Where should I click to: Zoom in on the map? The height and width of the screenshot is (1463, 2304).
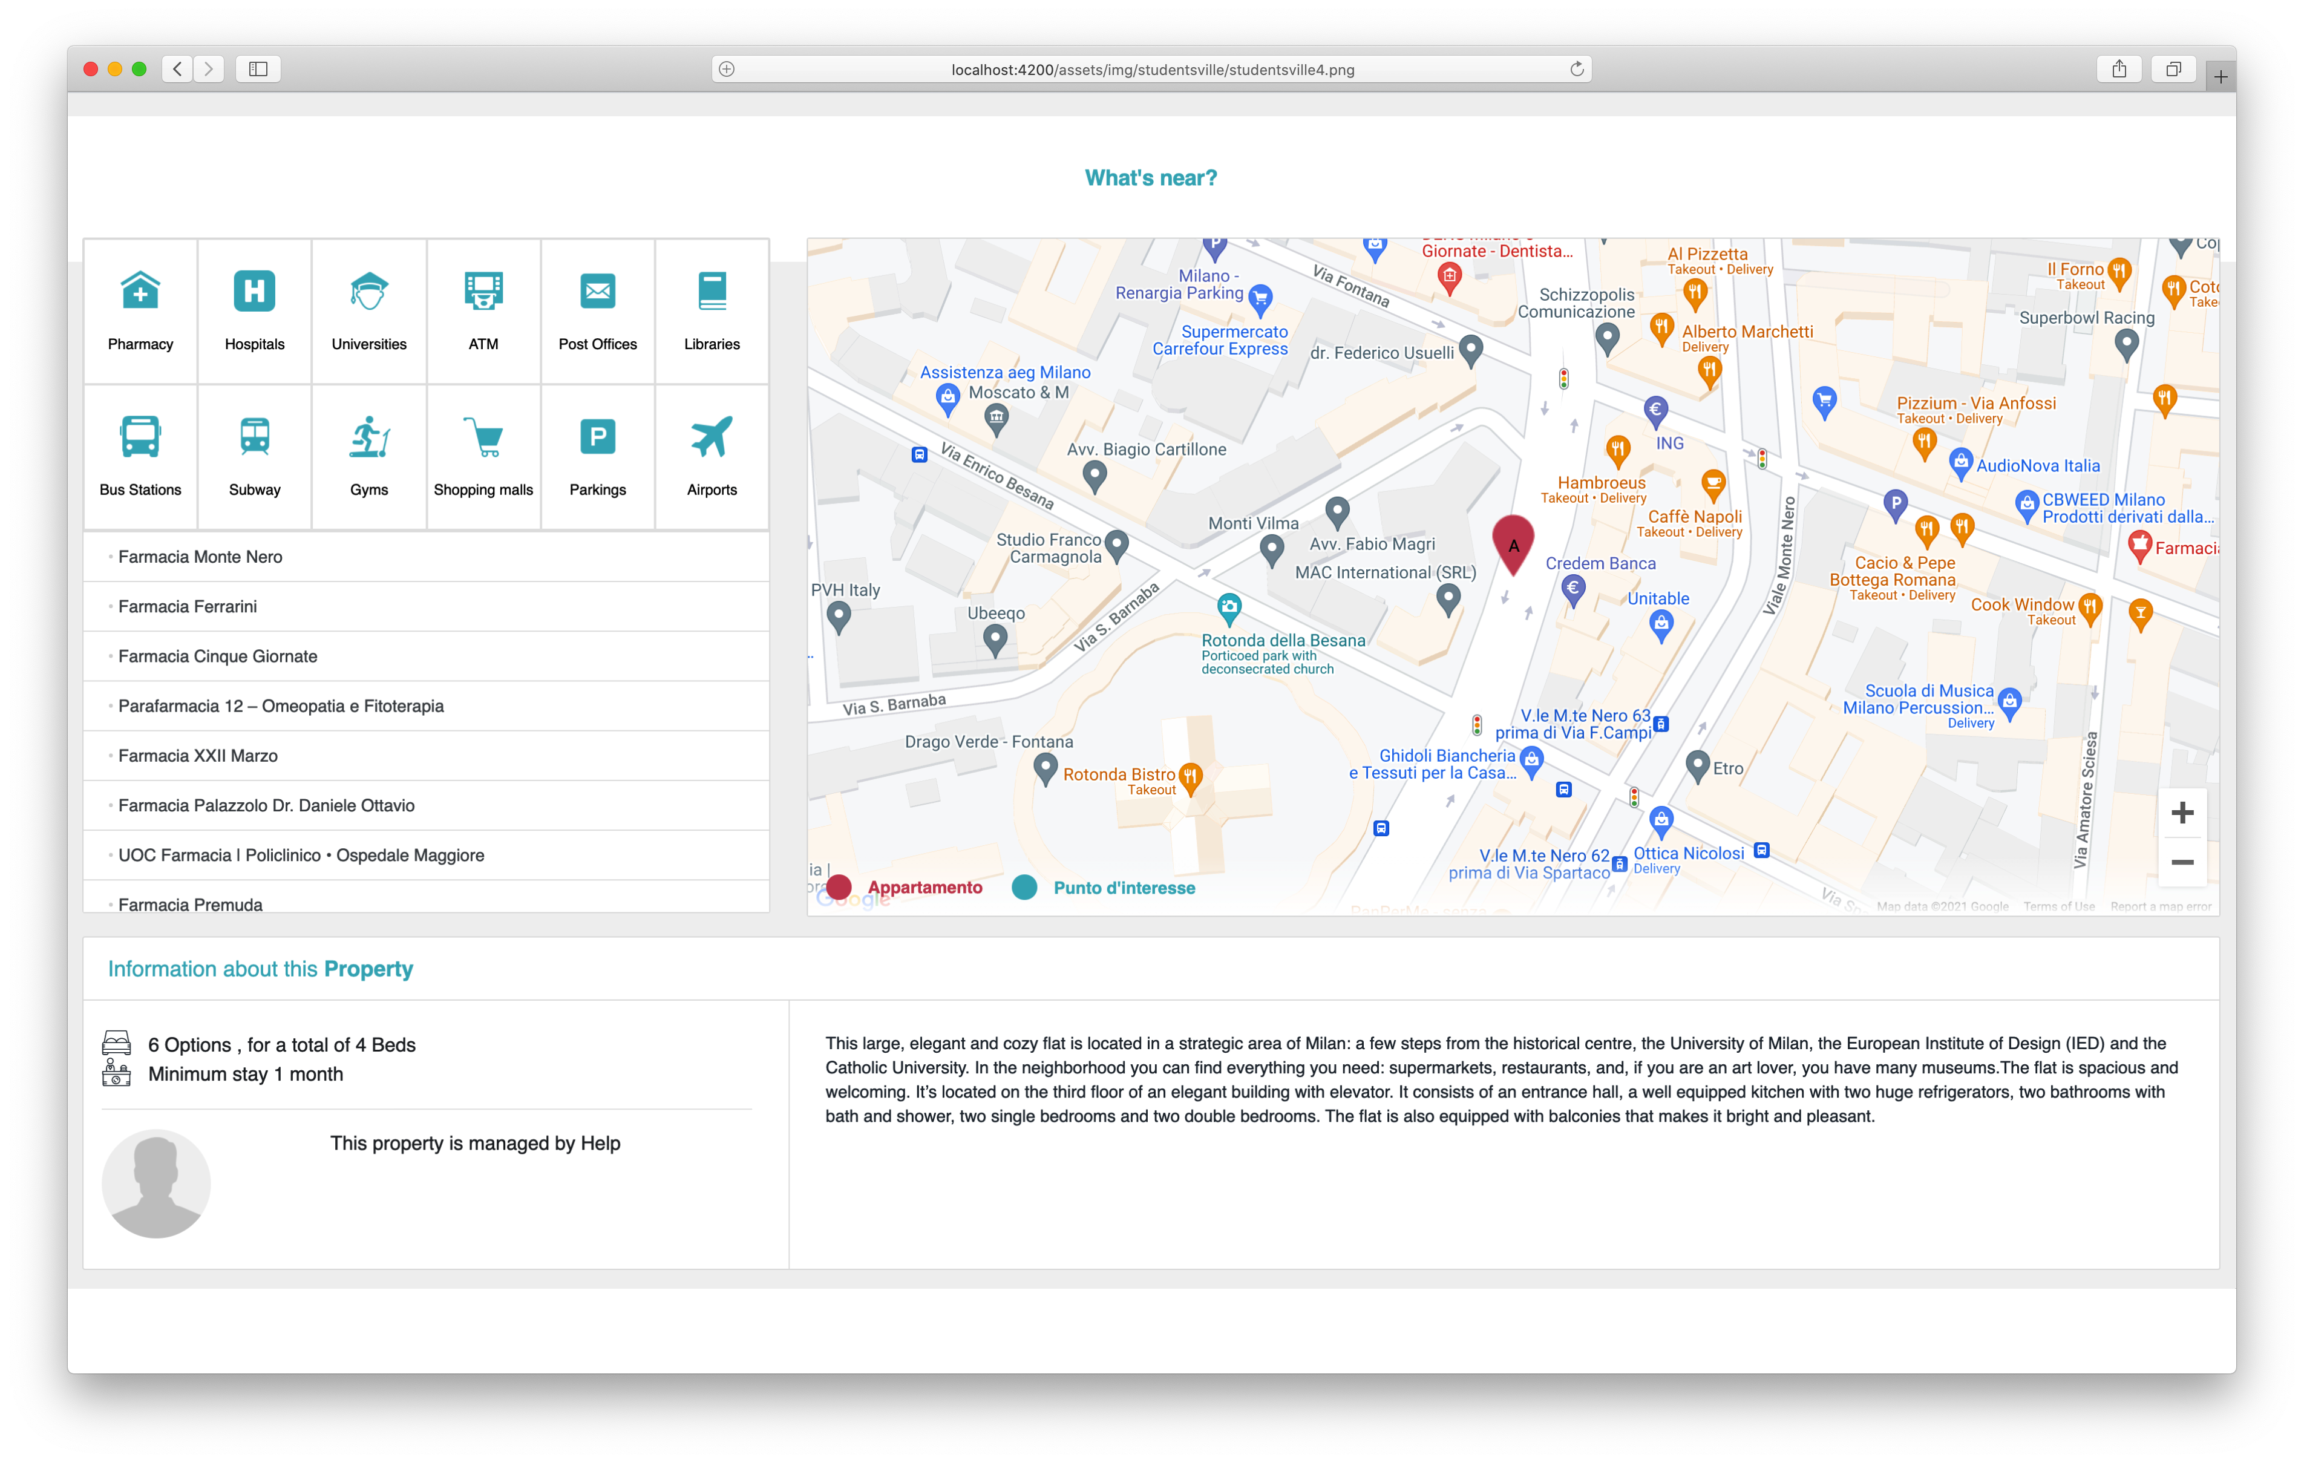pos(2182,813)
